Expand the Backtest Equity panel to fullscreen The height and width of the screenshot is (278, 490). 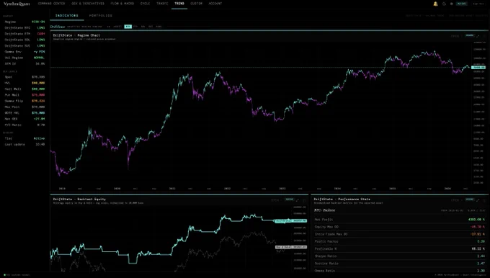click(x=298, y=200)
